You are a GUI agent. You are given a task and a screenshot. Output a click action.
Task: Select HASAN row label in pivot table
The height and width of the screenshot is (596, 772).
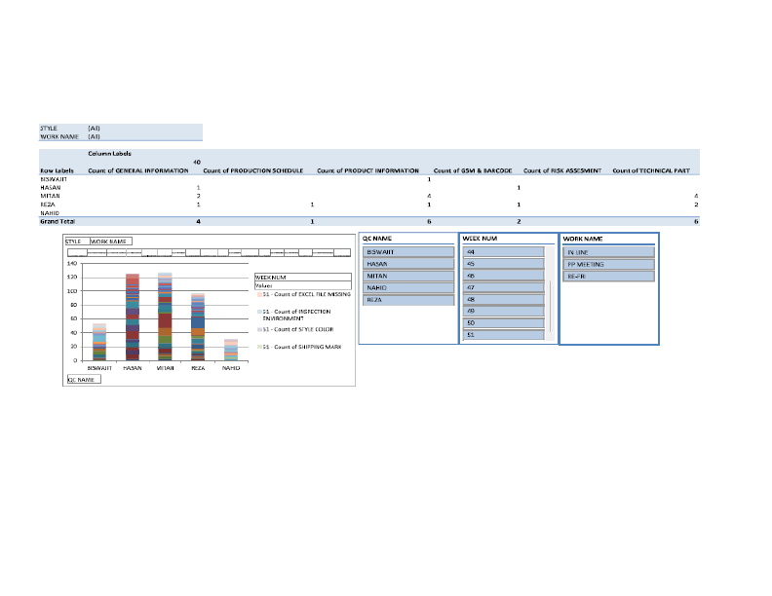click(x=51, y=187)
